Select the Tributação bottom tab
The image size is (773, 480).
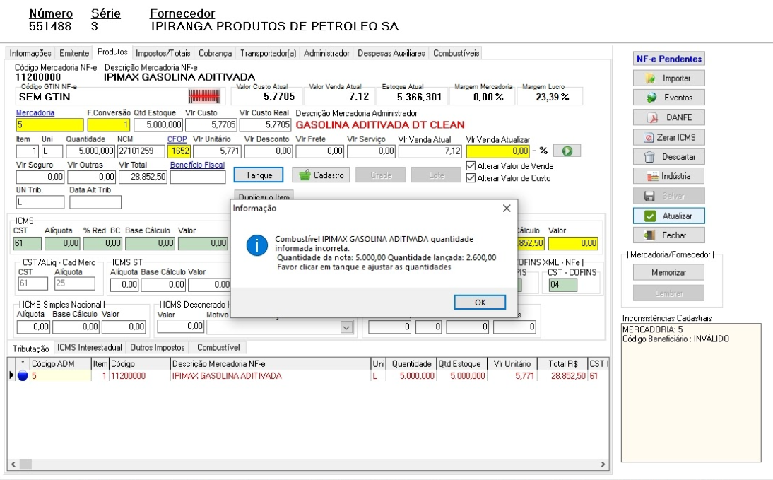(30, 349)
